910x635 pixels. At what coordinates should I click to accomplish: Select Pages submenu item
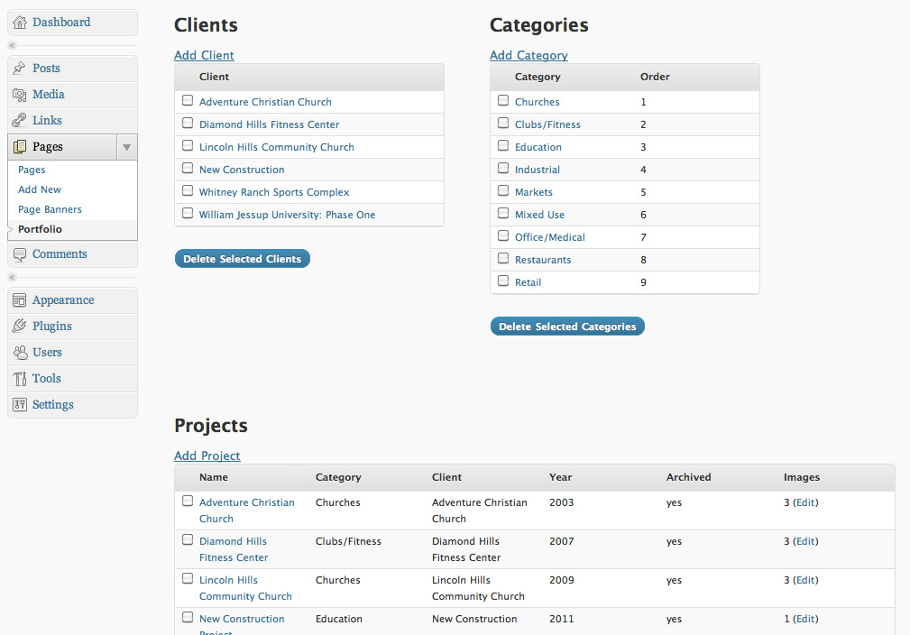point(32,170)
